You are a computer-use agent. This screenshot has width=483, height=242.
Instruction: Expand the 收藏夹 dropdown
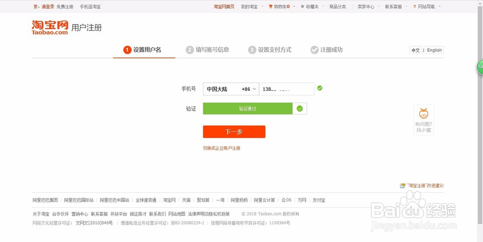[323, 6]
